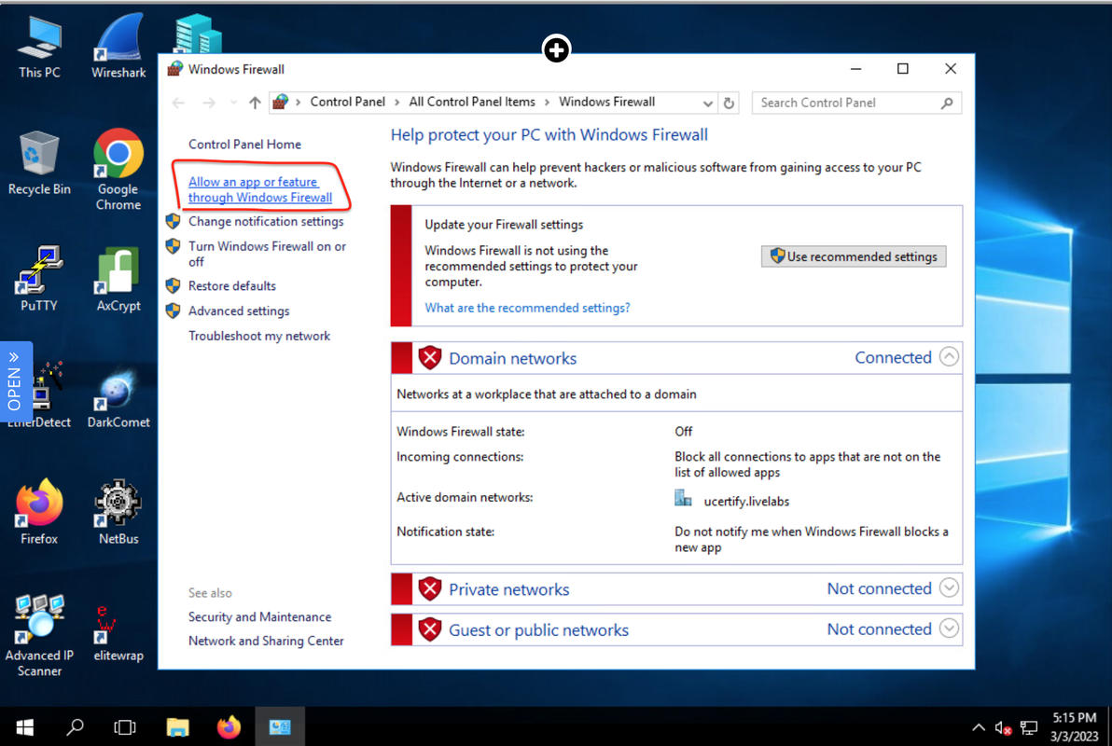Click the muted volume tray icon
The height and width of the screenshot is (746, 1112).
tap(1003, 727)
